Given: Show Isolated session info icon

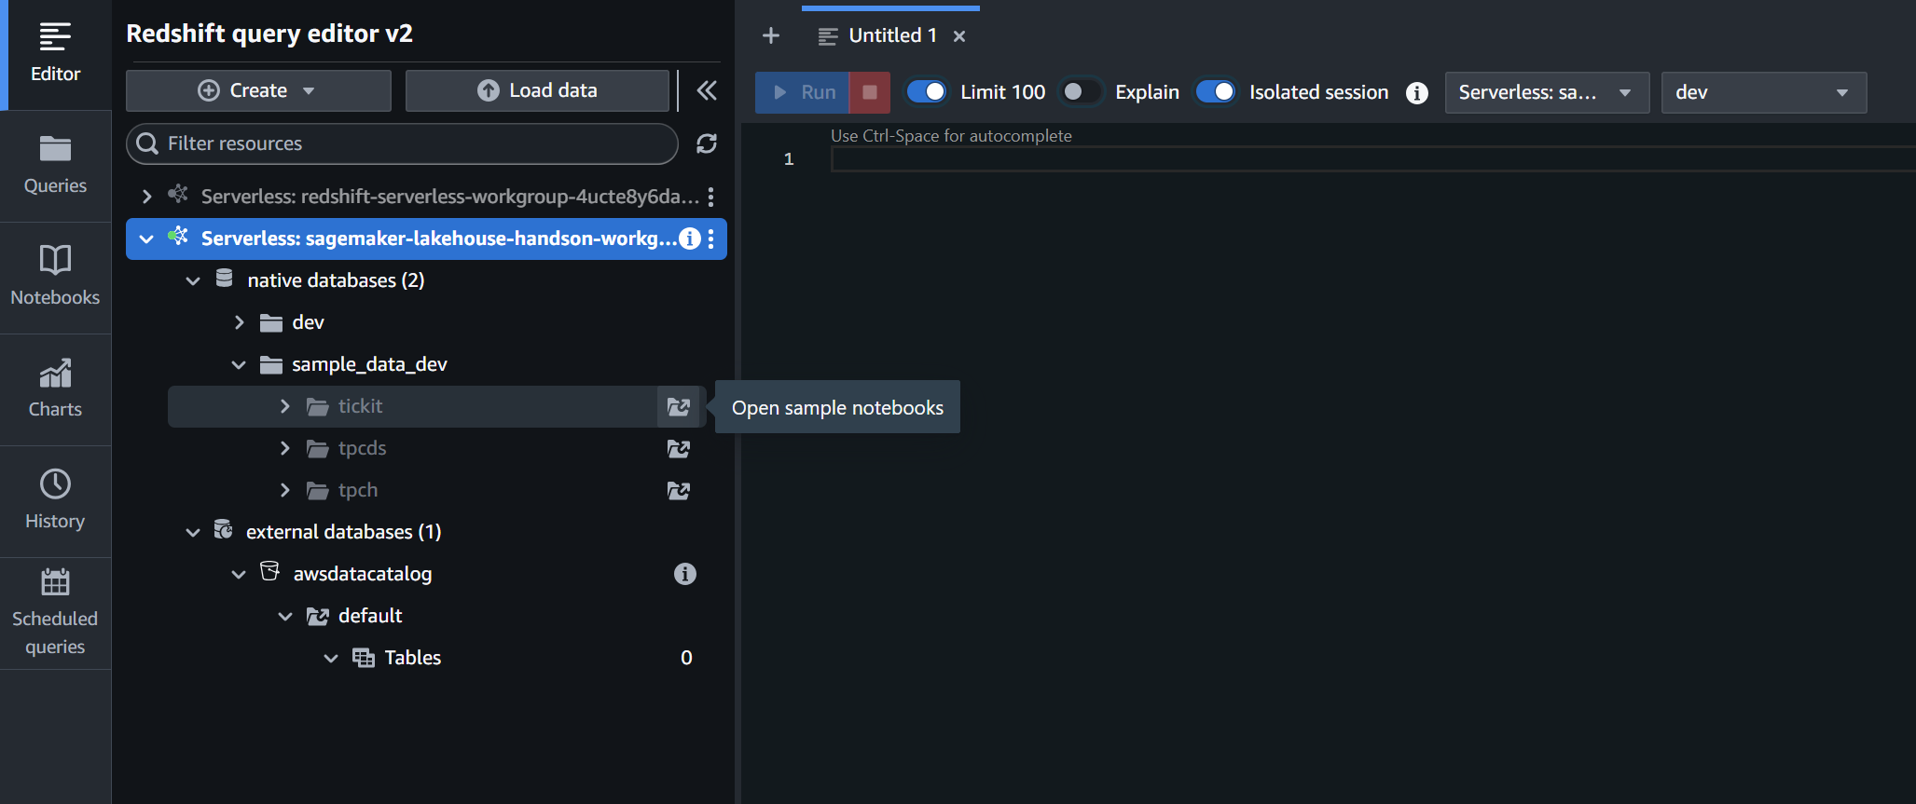Looking at the screenshot, I should pos(1417,92).
